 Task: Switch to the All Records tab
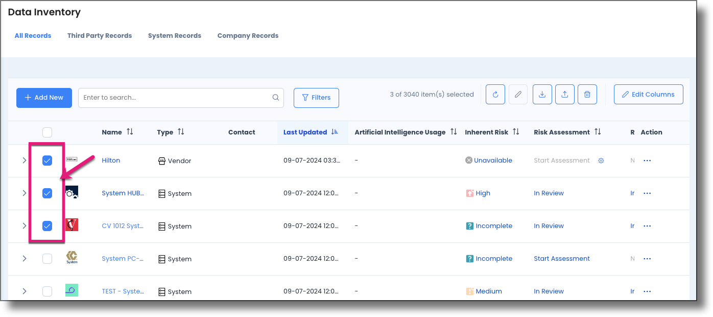click(x=33, y=36)
